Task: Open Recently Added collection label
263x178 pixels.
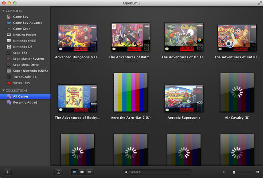Action: click(25, 102)
